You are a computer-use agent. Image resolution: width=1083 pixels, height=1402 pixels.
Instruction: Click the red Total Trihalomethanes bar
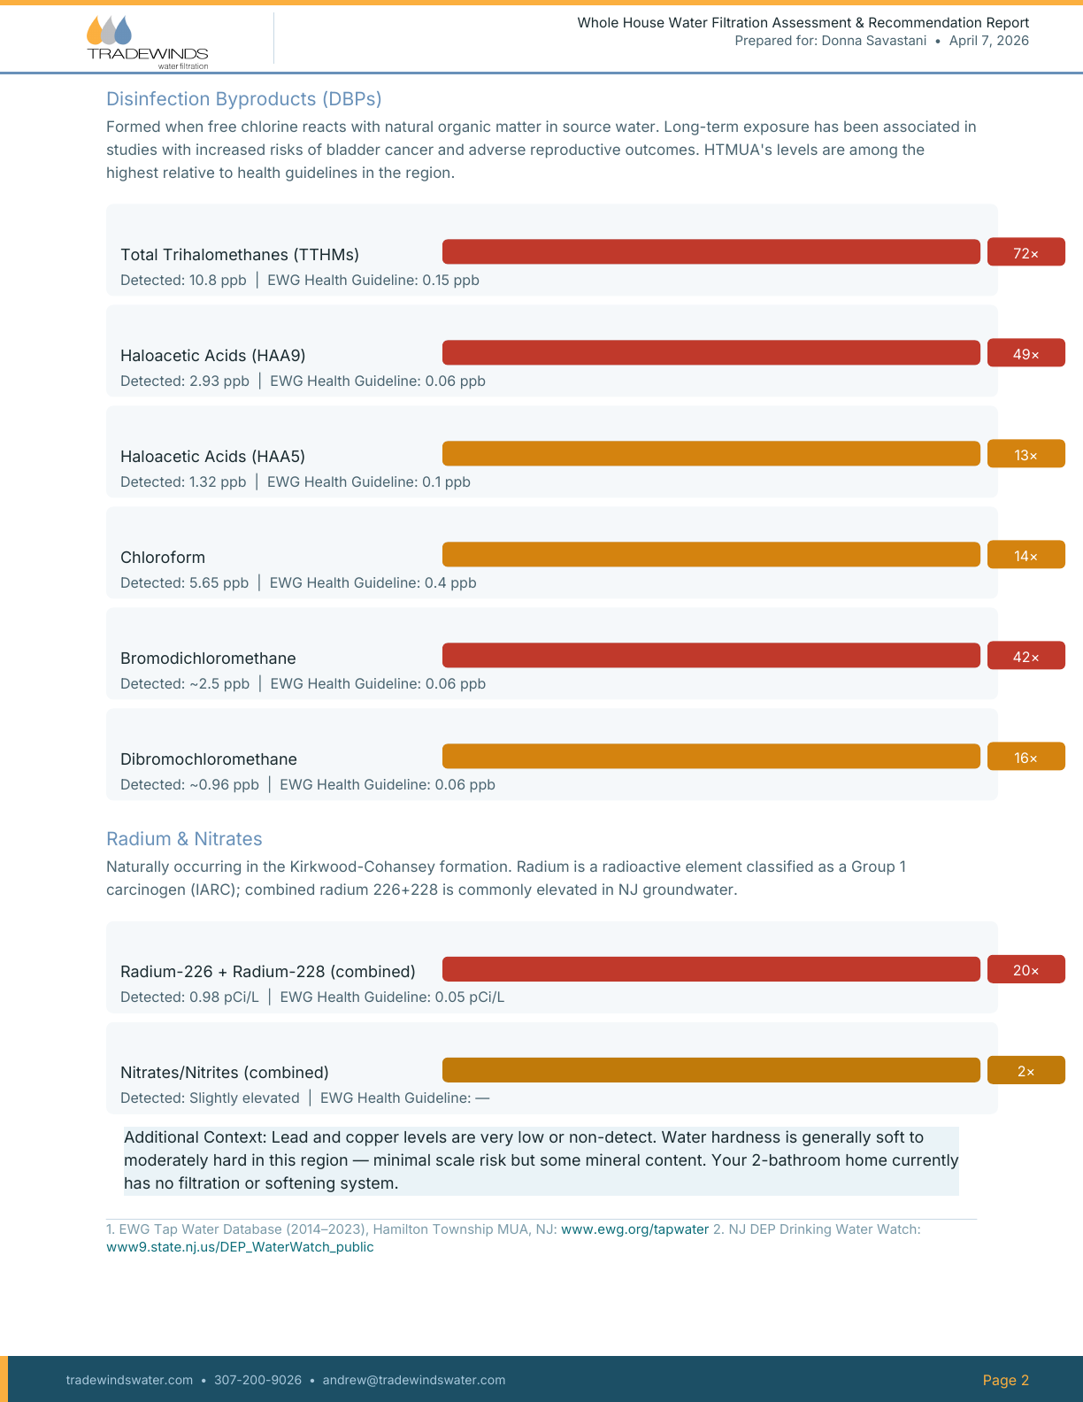click(x=710, y=251)
